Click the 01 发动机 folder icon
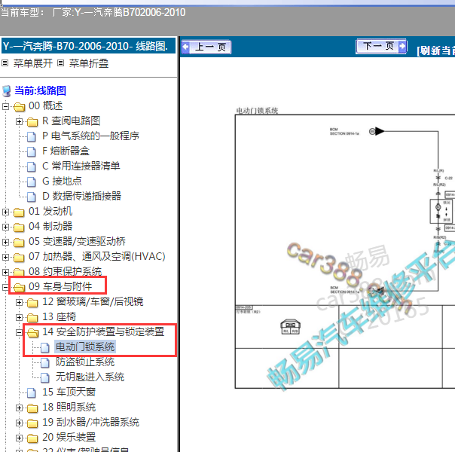 (x=19, y=212)
